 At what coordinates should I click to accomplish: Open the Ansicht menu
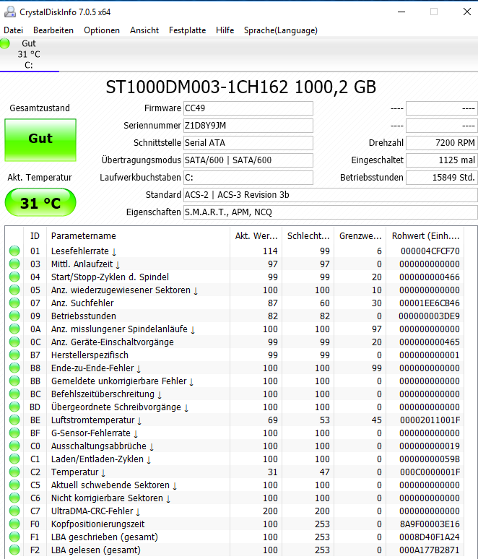point(144,30)
